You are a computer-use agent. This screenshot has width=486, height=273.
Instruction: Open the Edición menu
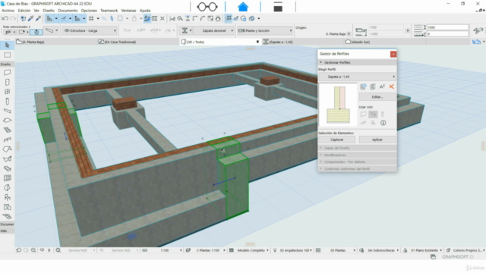click(24, 11)
